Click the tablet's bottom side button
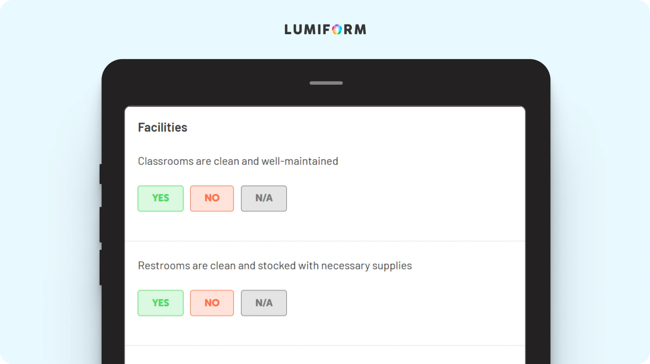The height and width of the screenshot is (364, 650). coord(101,267)
